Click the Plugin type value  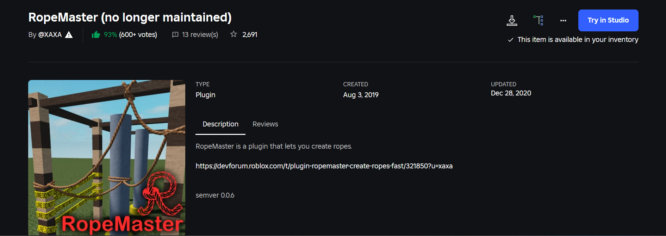click(205, 95)
